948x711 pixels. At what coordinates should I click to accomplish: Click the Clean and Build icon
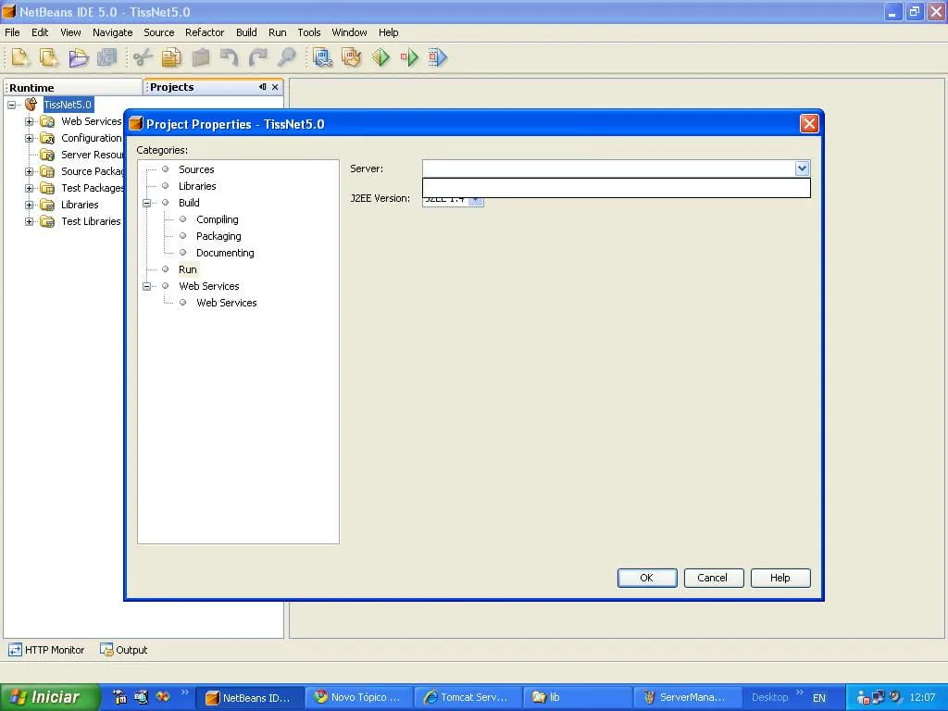tap(351, 57)
